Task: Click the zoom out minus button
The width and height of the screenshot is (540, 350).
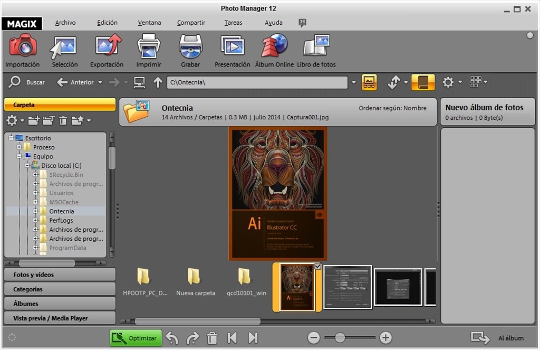Action: pyautogui.click(x=314, y=337)
